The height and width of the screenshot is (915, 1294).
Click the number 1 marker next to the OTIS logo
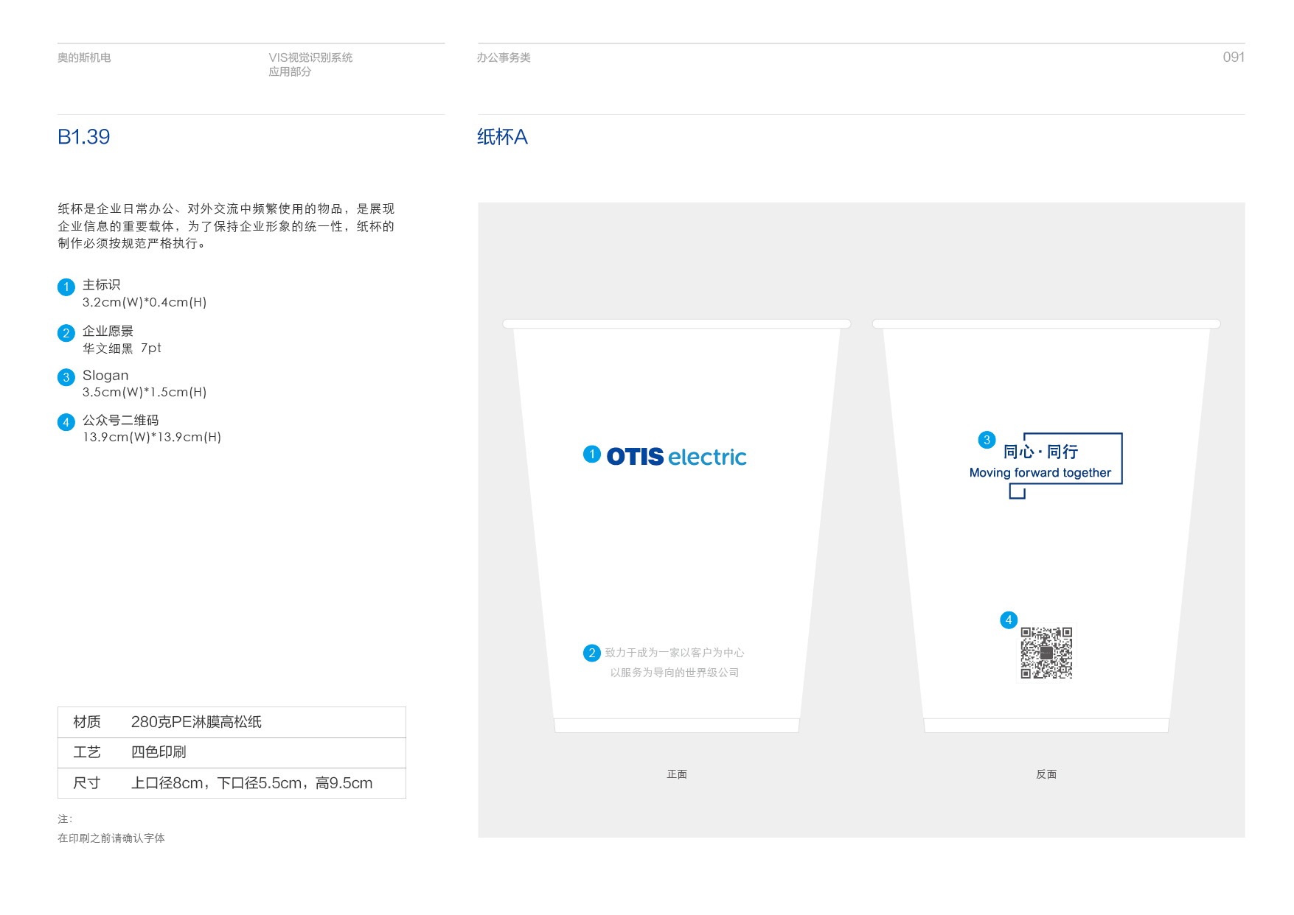coord(591,454)
